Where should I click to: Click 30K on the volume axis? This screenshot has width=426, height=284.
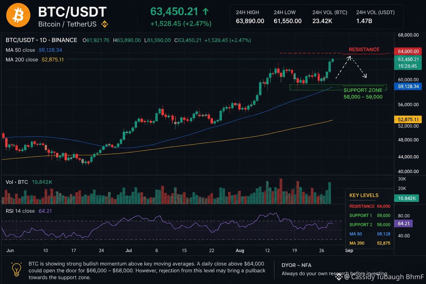402,179
